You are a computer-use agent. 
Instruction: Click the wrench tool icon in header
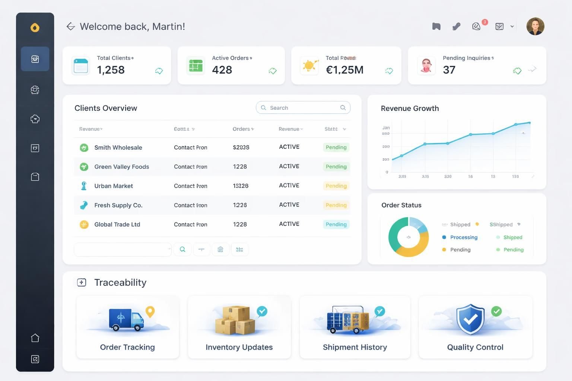(x=456, y=26)
